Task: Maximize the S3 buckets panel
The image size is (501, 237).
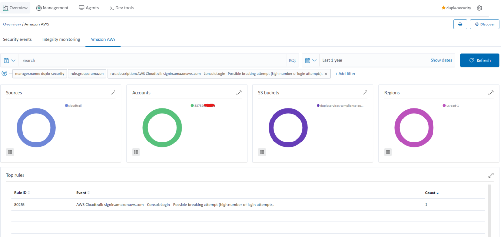Action: point(364,93)
